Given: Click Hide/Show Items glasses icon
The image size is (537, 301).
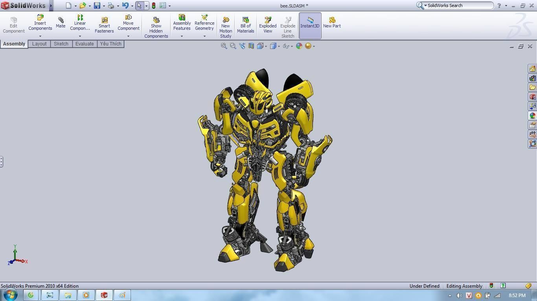Looking at the screenshot, I should pos(286,46).
